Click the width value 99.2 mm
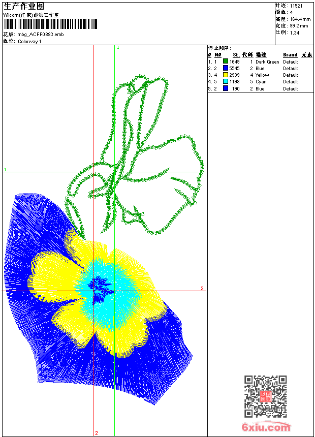The image size is (315, 437). tap(299, 26)
